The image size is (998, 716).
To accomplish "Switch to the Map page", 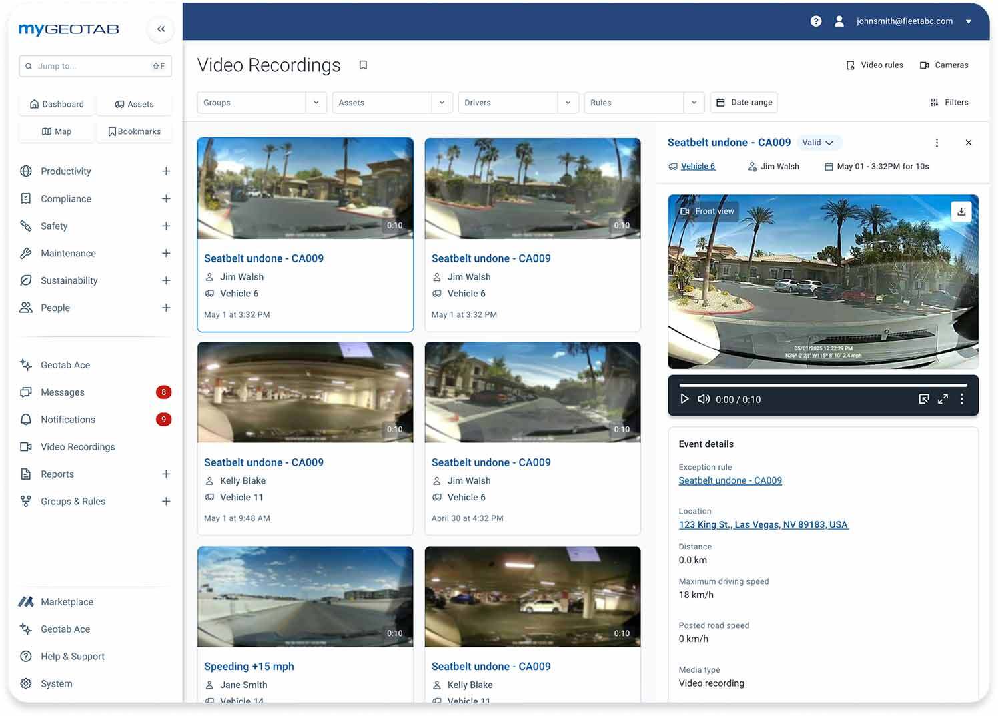I will (56, 131).
